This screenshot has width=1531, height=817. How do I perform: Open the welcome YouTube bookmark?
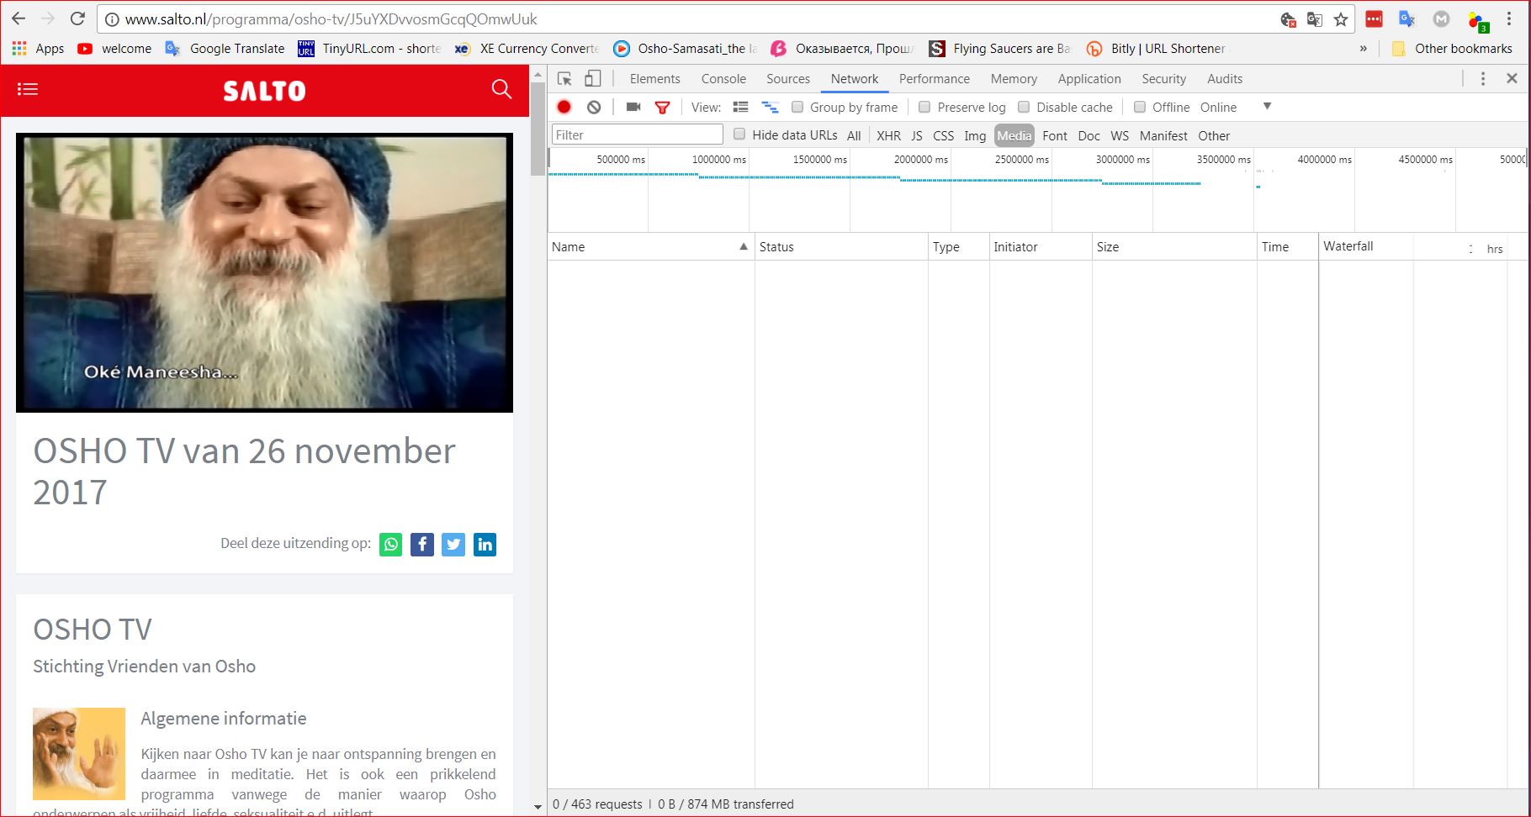click(114, 49)
